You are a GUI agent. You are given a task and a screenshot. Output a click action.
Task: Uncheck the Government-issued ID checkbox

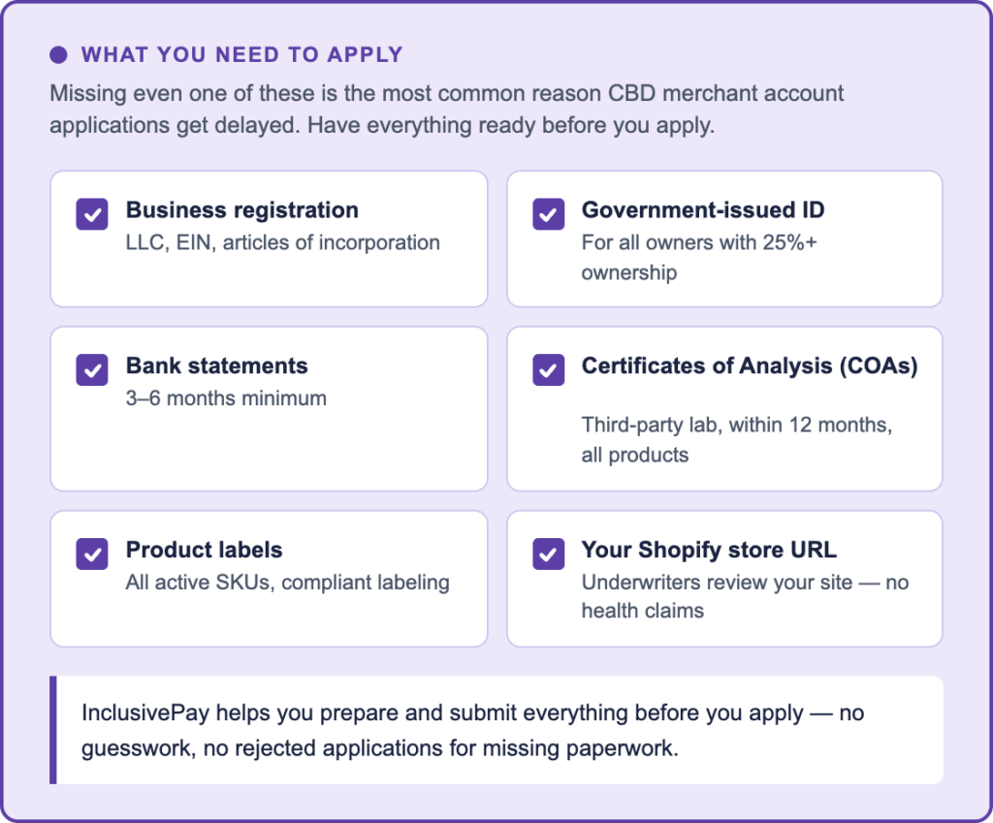point(548,214)
